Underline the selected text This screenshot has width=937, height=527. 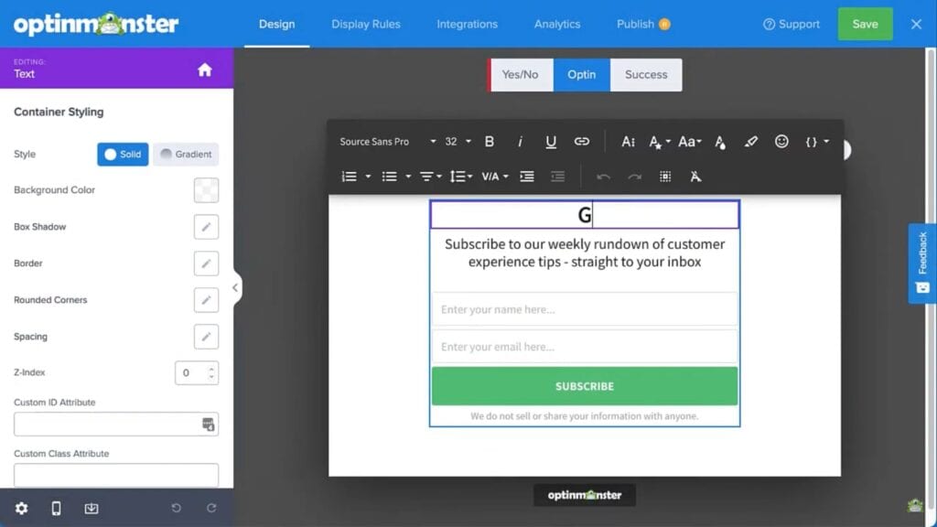point(550,142)
